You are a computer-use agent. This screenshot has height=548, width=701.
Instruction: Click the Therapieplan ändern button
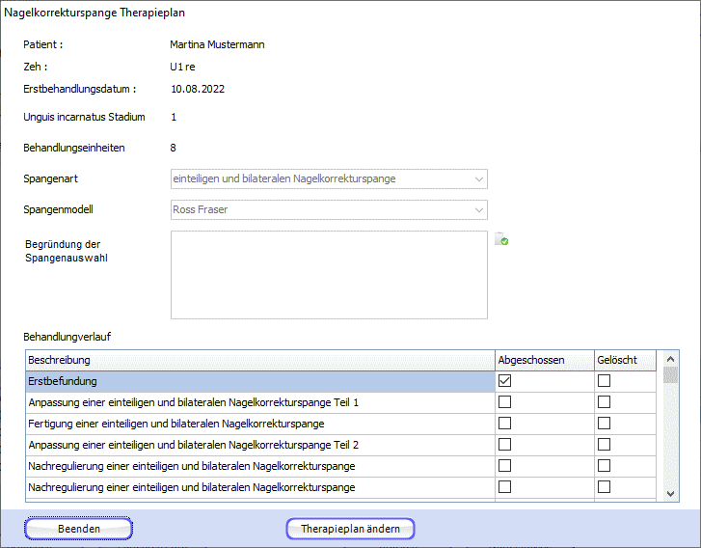coord(350,529)
